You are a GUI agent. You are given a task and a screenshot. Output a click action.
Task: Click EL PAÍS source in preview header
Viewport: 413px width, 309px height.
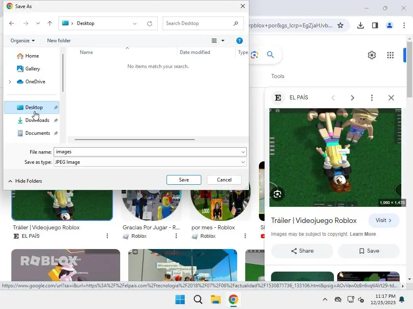tap(299, 97)
